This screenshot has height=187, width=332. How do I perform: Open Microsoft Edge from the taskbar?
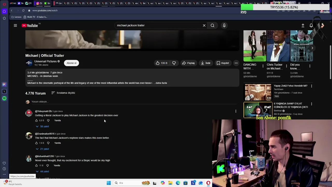(178, 183)
